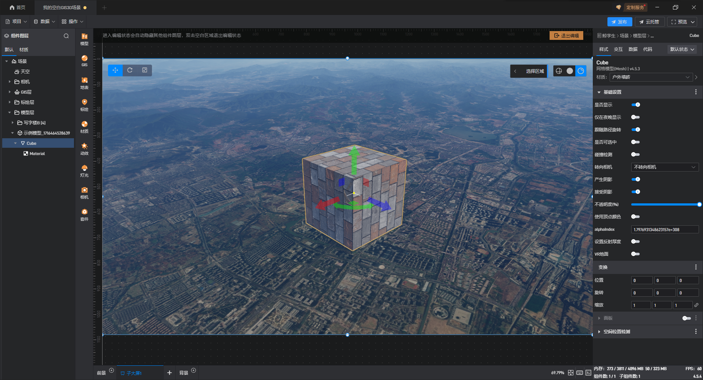Open the 动效 effects palette icon
This screenshot has width=703, height=380.
point(84,148)
